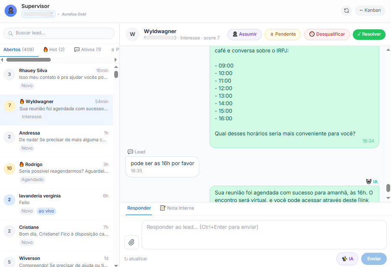Click the paperclip attachment icon
Image resolution: width=391 pixels, height=267 pixels.
tap(131, 242)
